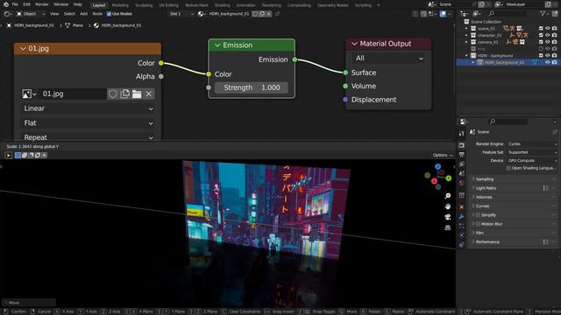561x315 pixels.
Task: Open the File menu
Action: 15,4
